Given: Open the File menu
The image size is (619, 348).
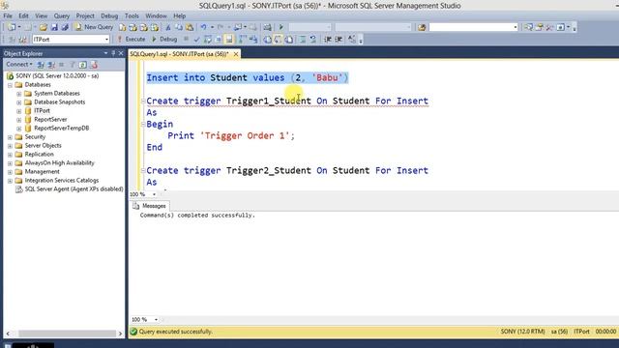Looking at the screenshot, I should click(8, 15).
